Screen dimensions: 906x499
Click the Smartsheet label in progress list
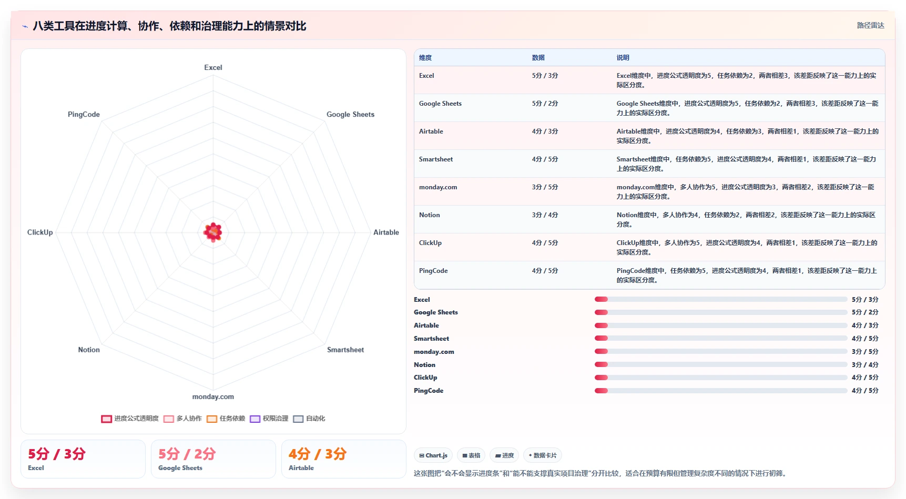pos(431,339)
